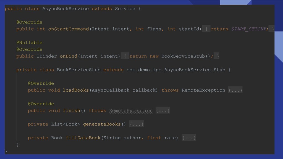Click the List<Book> return type
The height and width of the screenshot is (159, 283).
point(65,124)
